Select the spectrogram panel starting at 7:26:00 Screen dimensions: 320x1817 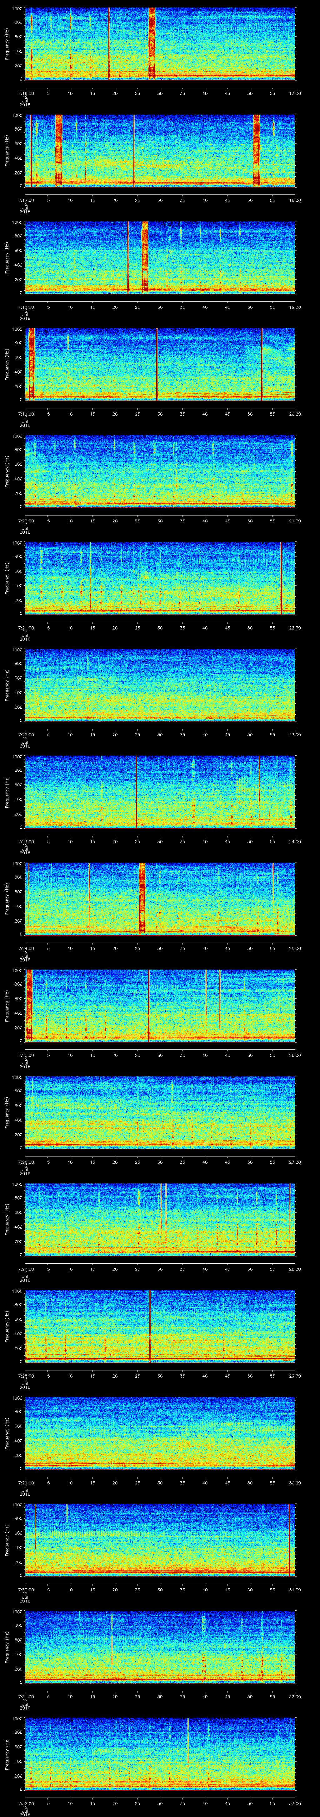(160, 1112)
